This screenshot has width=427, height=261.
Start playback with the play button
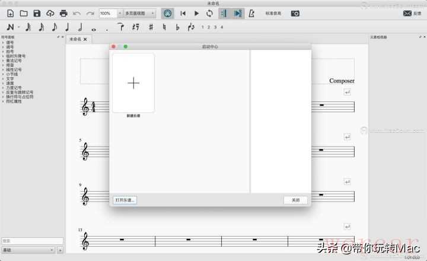tap(196, 13)
